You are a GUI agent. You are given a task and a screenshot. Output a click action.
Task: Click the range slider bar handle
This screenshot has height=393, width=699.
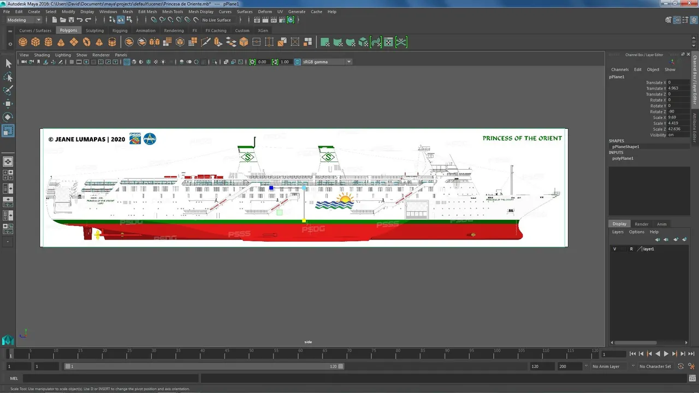point(204,366)
